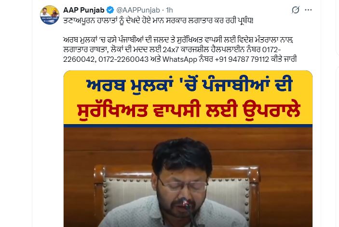This screenshot has height=227, width=339.
Task: Click the blue verified badge
Action: pyautogui.click(x=110, y=10)
